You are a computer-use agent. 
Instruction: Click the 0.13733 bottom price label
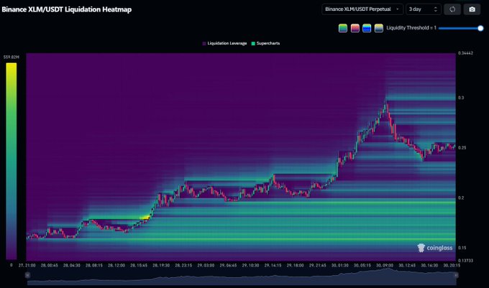click(x=465, y=261)
